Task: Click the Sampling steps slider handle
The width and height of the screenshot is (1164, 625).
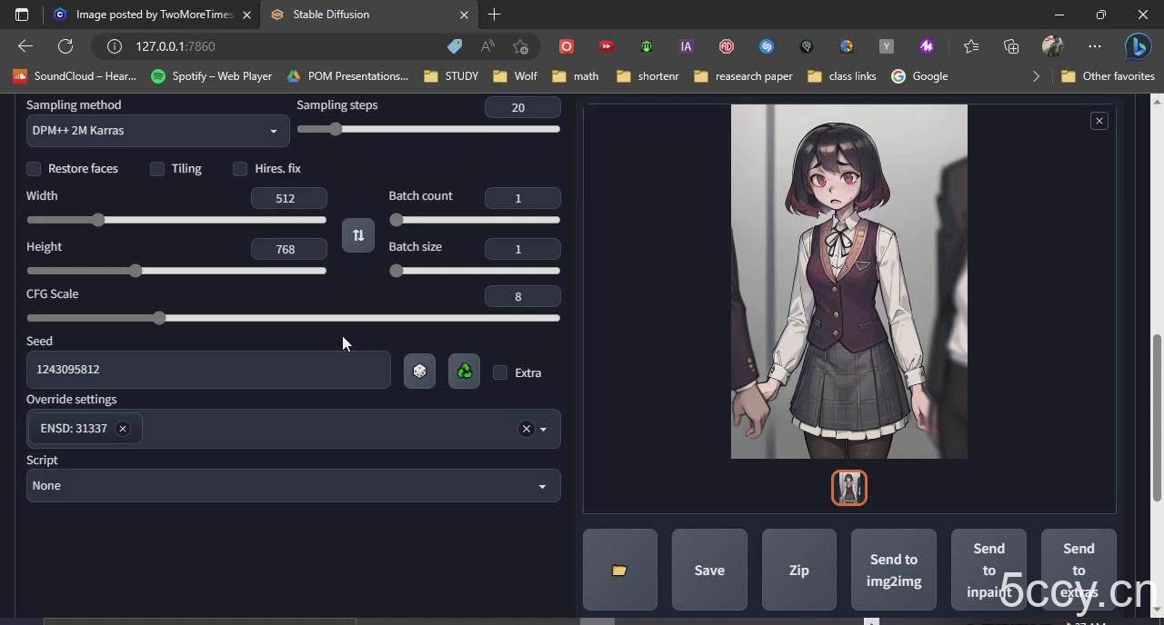Action: click(335, 129)
